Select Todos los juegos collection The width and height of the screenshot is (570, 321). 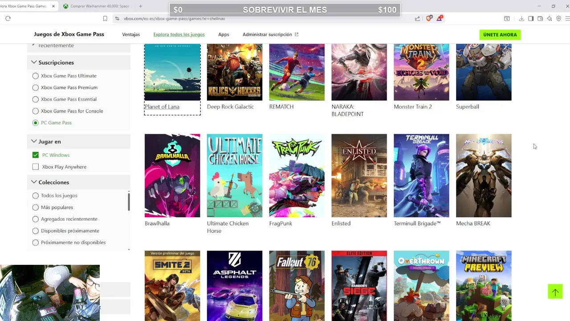[36, 196]
